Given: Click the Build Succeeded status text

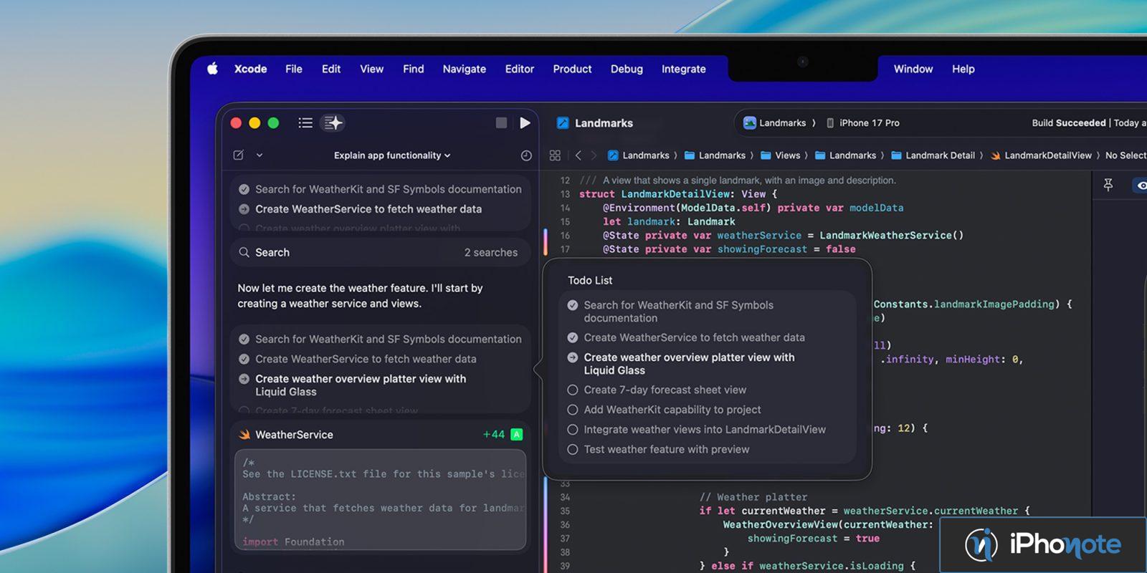Looking at the screenshot, I should coord(1068,122).
